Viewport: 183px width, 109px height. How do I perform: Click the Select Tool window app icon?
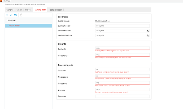coord(1,1)
